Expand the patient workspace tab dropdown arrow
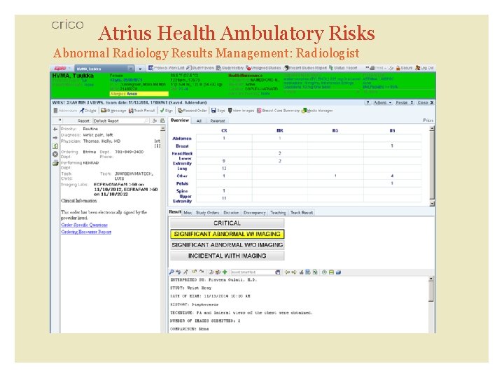The width and height of the screenshot is (504, 378). point(140,69)
